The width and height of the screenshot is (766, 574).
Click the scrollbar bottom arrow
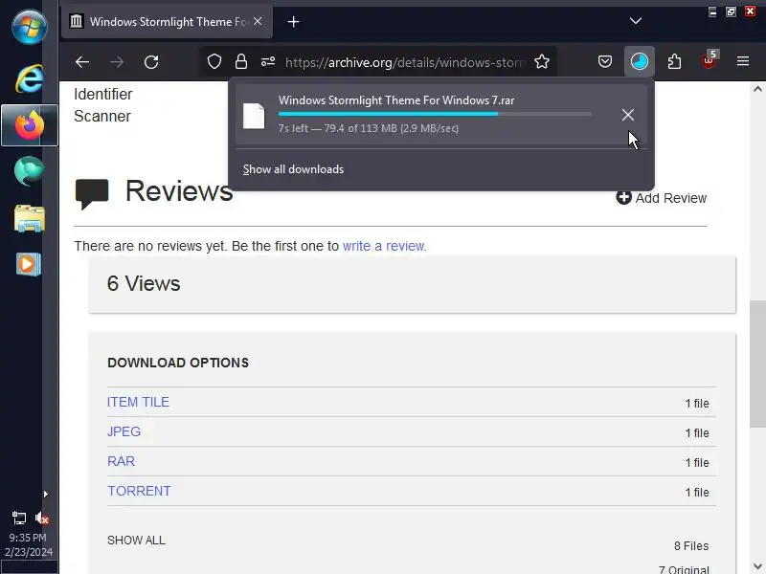point(757,566)
